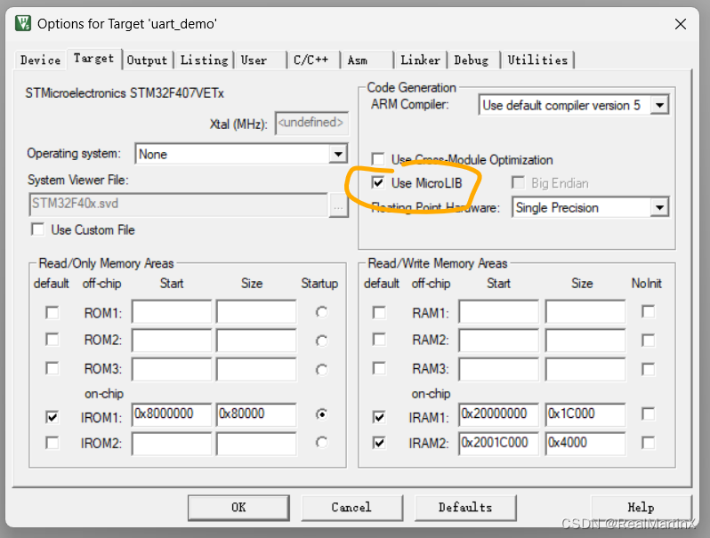The image size is (710, 538).
Task: Restore settings with Defaults button
Action: coord(465,508)
